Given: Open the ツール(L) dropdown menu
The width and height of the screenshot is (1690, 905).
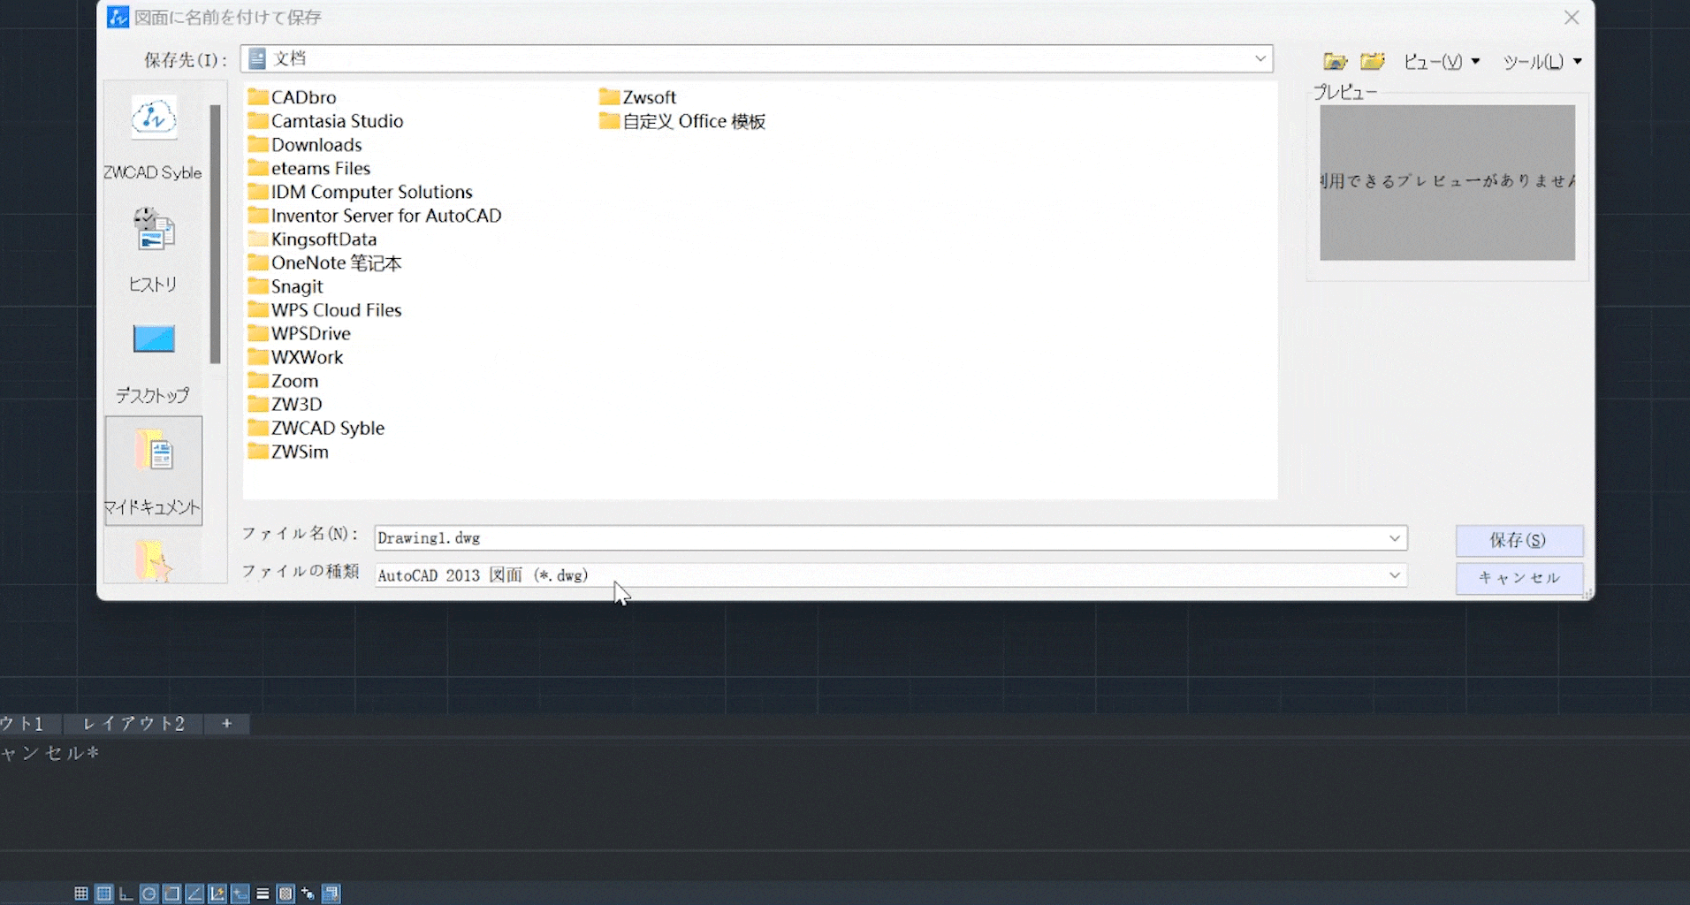Looking at the screenshot, I should pyautogui.click(x=1542, y=61).
